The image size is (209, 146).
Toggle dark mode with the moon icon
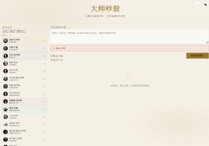(198, 5)
